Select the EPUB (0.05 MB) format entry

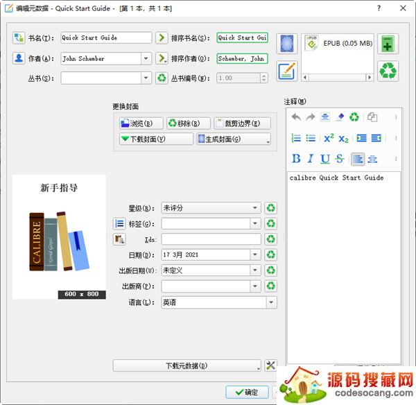[x=338, y=43]
